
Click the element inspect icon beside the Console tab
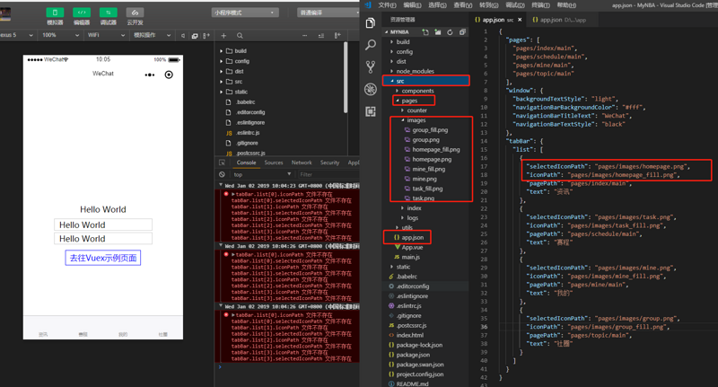(x=222, y=163)
